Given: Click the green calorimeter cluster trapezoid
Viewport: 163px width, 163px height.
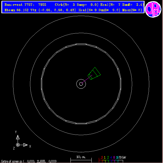Looking at the screenshot, I should tap(94, 73).
